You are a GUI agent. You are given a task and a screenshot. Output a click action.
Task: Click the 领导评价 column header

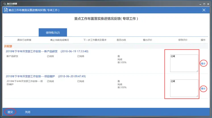coord(183,40)
